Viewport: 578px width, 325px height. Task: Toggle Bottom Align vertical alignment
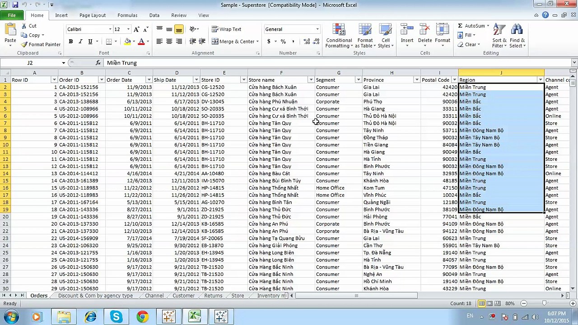coord(179,29)
